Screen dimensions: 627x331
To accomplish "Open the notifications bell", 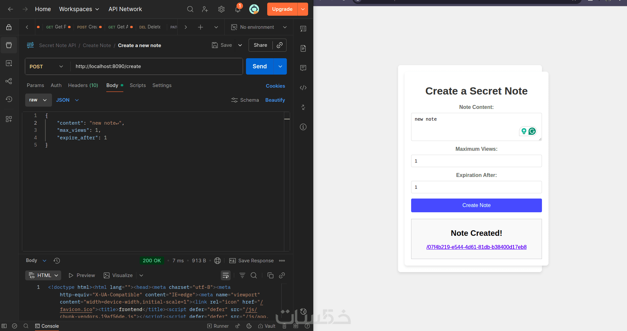I will (238, 9).
